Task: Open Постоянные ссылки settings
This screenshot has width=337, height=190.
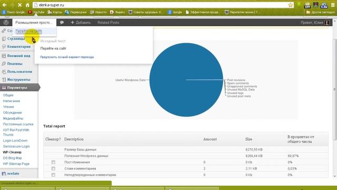Action: (x=18, y=125)
